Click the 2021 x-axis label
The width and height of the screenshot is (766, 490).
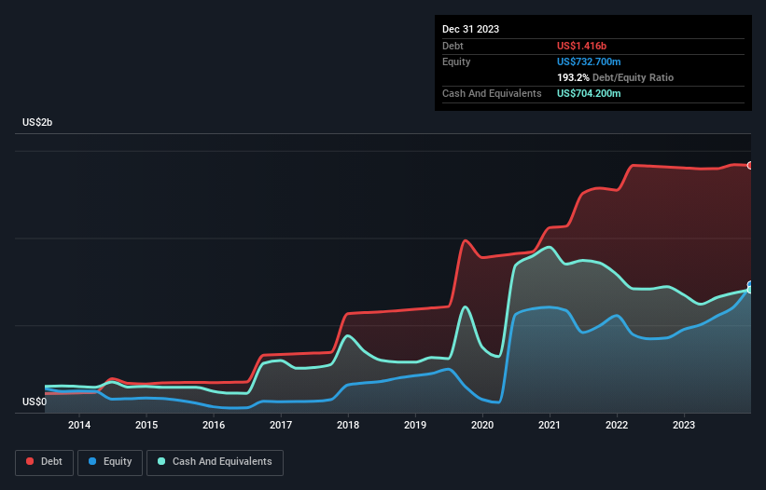550,425
